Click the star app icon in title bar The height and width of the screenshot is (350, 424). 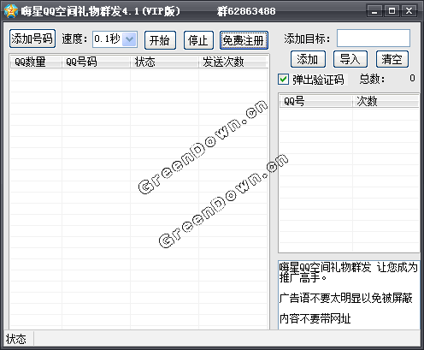coord(11,11)
